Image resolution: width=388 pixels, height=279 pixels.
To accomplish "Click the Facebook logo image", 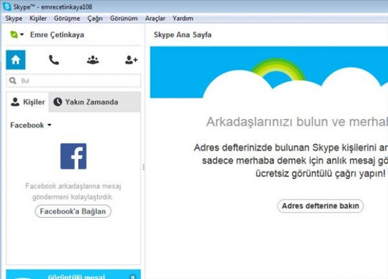I will (73, 156).
